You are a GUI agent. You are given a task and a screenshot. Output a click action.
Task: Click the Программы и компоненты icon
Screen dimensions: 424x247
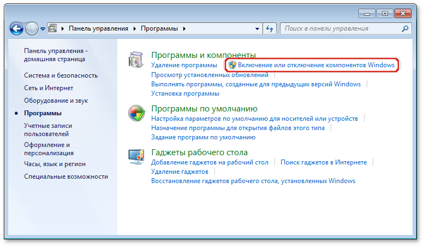coord(136,60)
